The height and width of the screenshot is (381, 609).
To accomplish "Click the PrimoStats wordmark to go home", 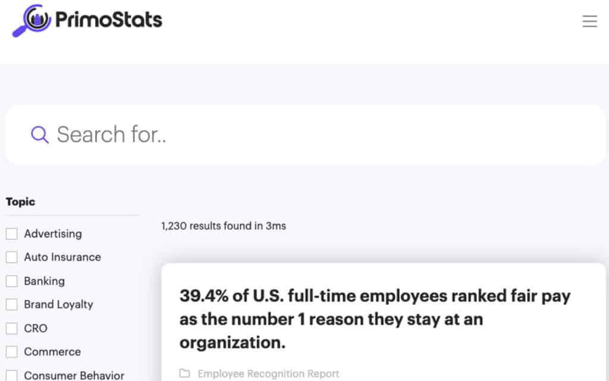I will [109, 20].
